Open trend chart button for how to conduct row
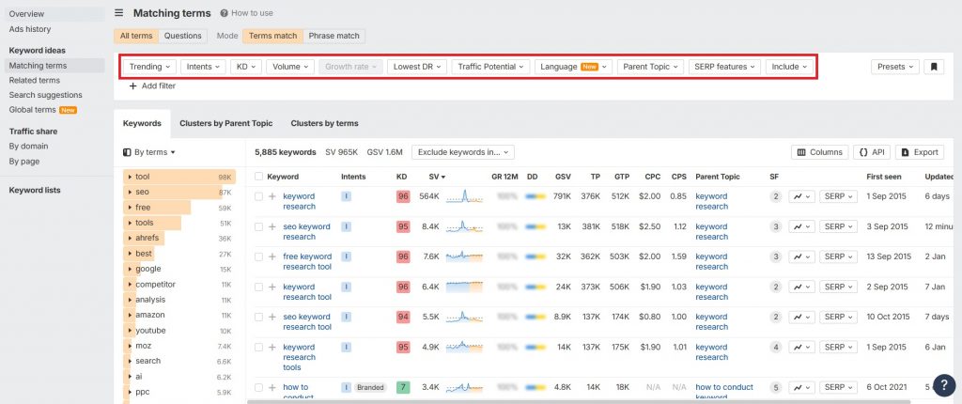 click(801, 387)
